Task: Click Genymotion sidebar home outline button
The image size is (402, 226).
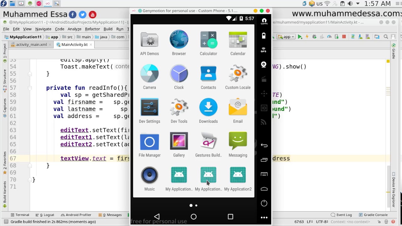Action: point(264,189)
